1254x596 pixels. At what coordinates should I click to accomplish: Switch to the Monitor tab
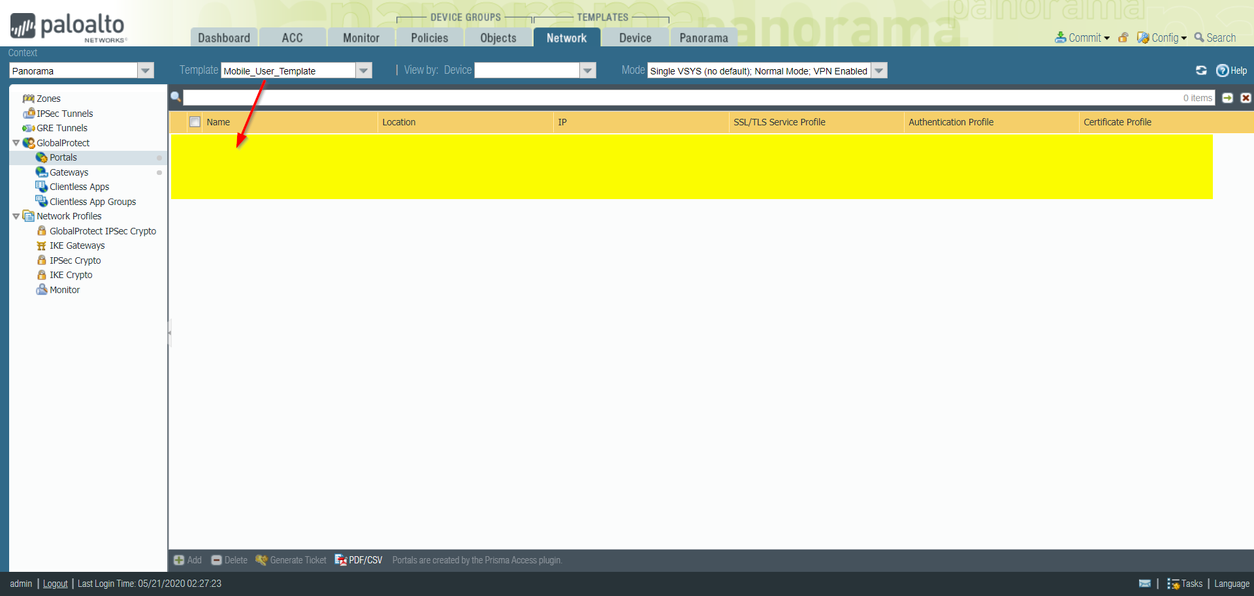(x=361, y=38)
